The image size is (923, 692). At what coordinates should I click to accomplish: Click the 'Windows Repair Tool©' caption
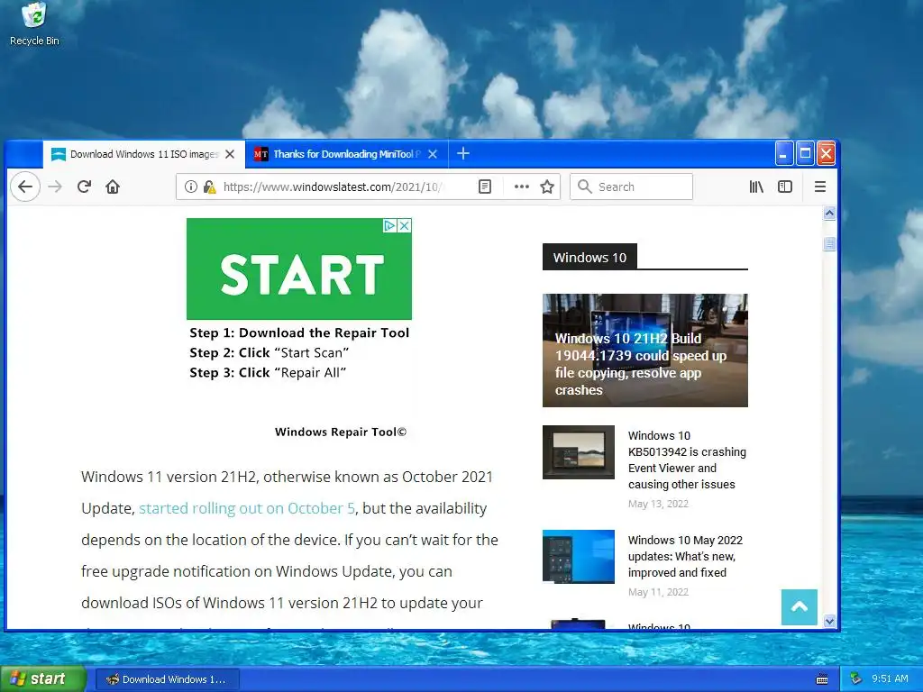tap(340, 432)
